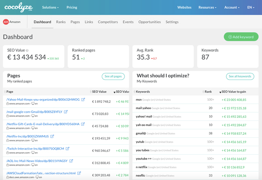
Task: Open the /AOL-Inc-Mail-News-Video page link
Action: coord(37,161)
